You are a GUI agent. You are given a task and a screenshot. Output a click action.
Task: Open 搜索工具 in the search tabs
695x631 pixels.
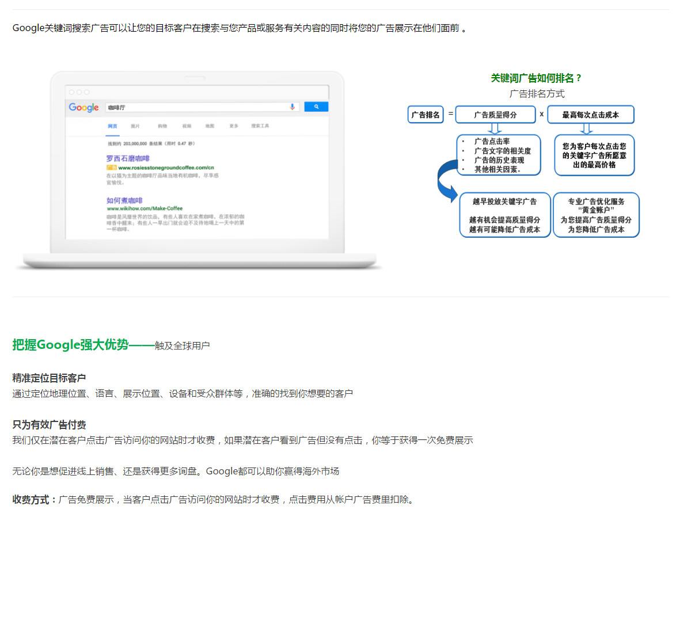click(x=260, y=126)
